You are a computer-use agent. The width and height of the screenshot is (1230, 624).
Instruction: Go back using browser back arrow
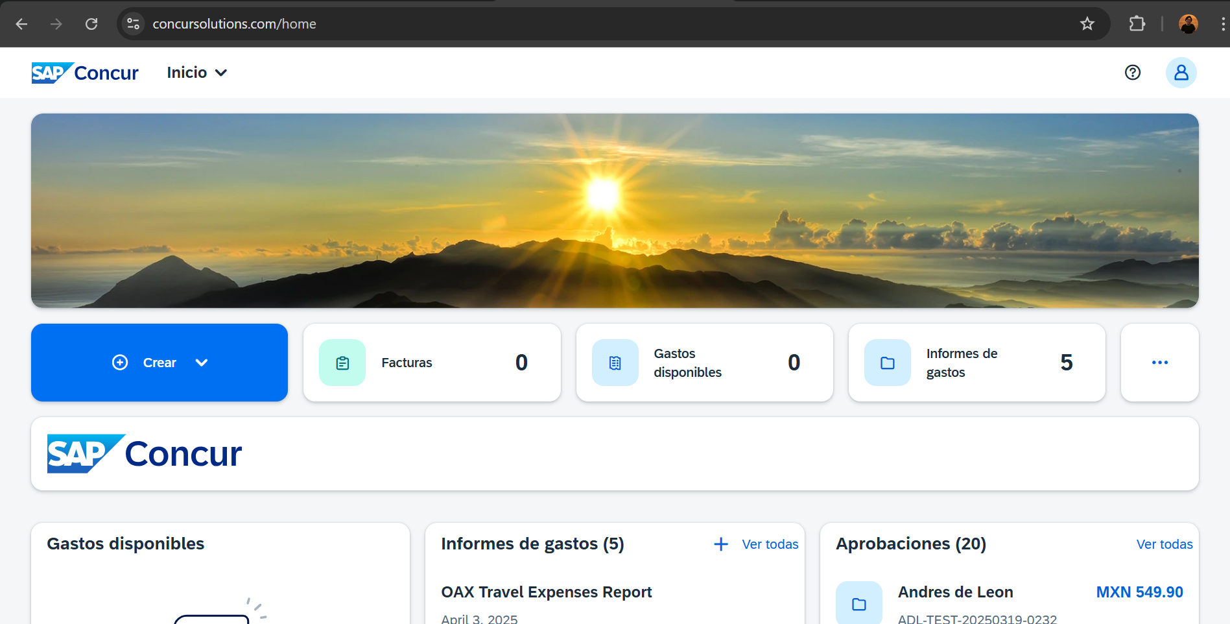tap(21, 24)
